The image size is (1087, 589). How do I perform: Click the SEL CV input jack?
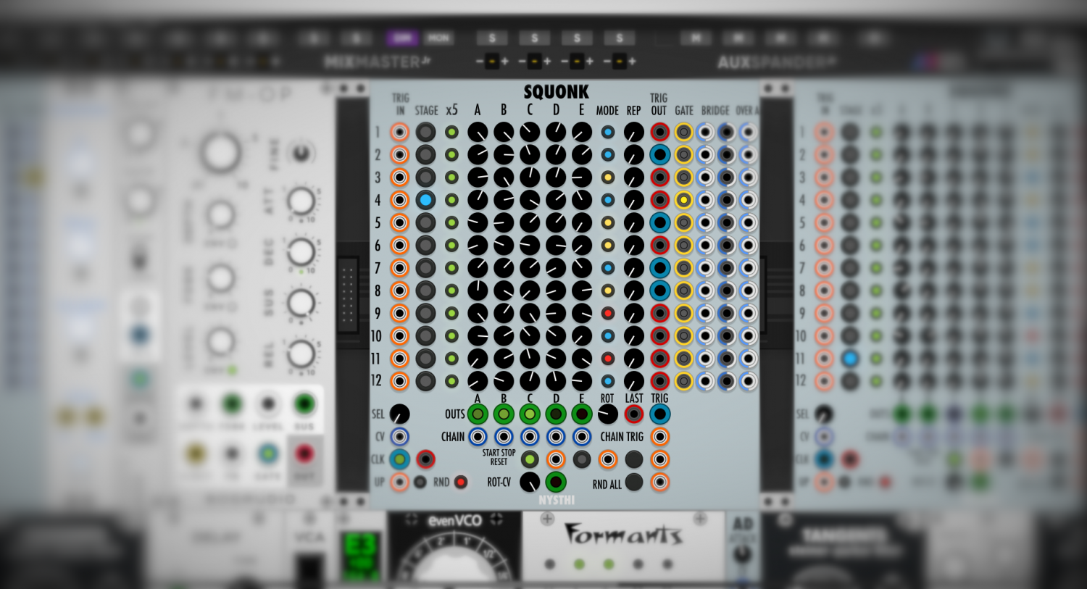[399, 437]
